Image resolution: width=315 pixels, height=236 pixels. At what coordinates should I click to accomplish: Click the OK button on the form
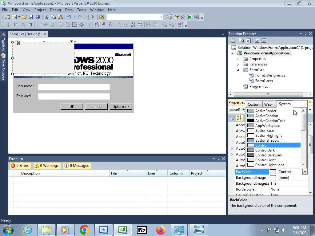pyautogui.click(x=72, y=107)
